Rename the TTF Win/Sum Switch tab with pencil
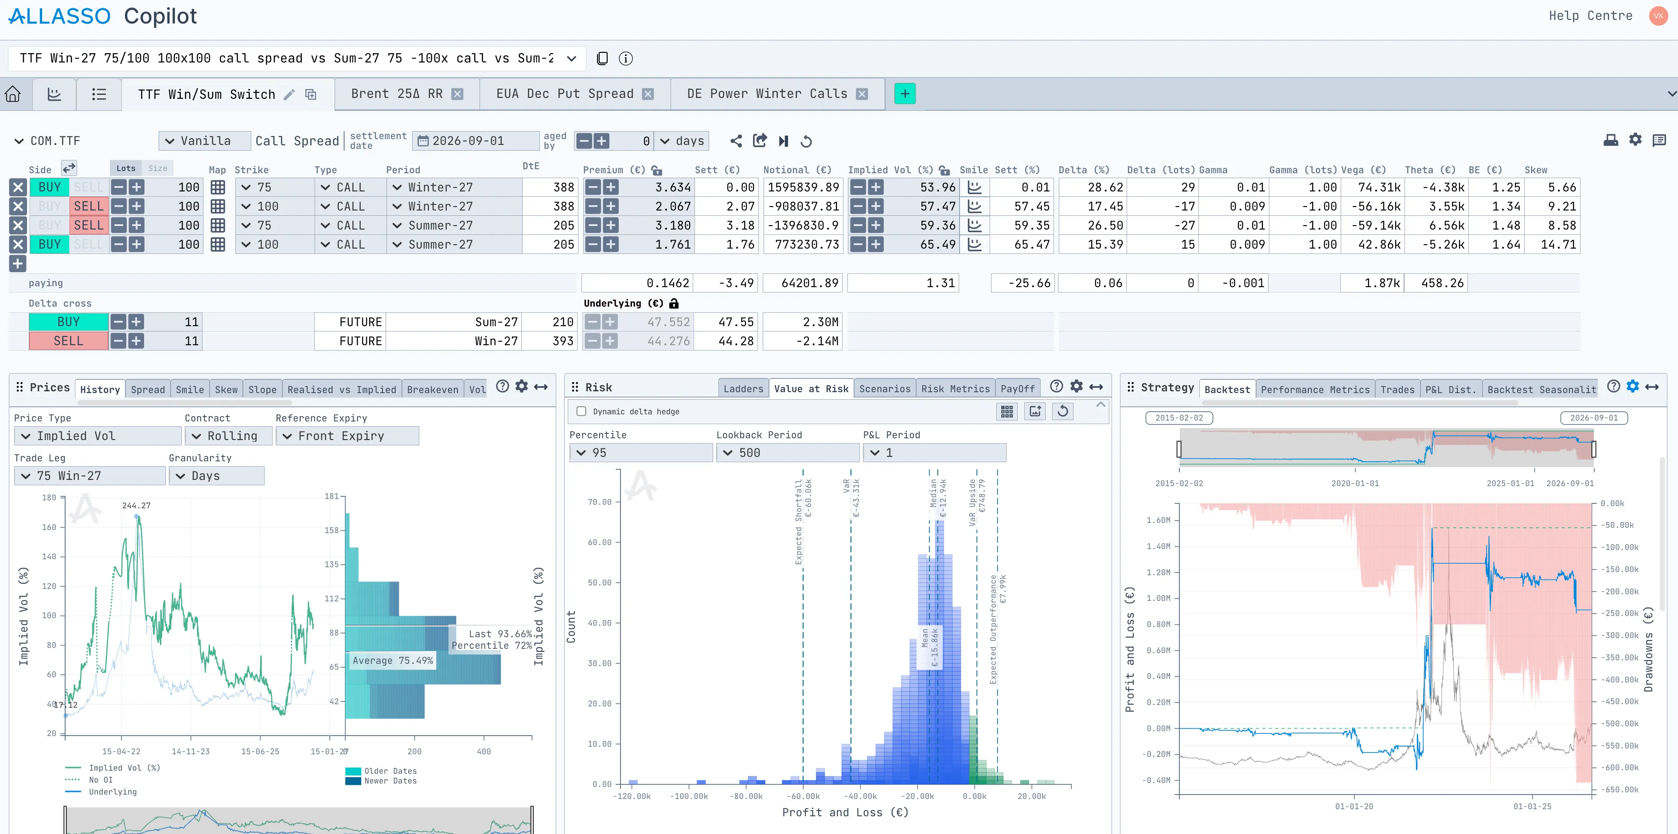Image resolution: width=1678 pixels, height=834 pixels. click(x=289, y=94)
